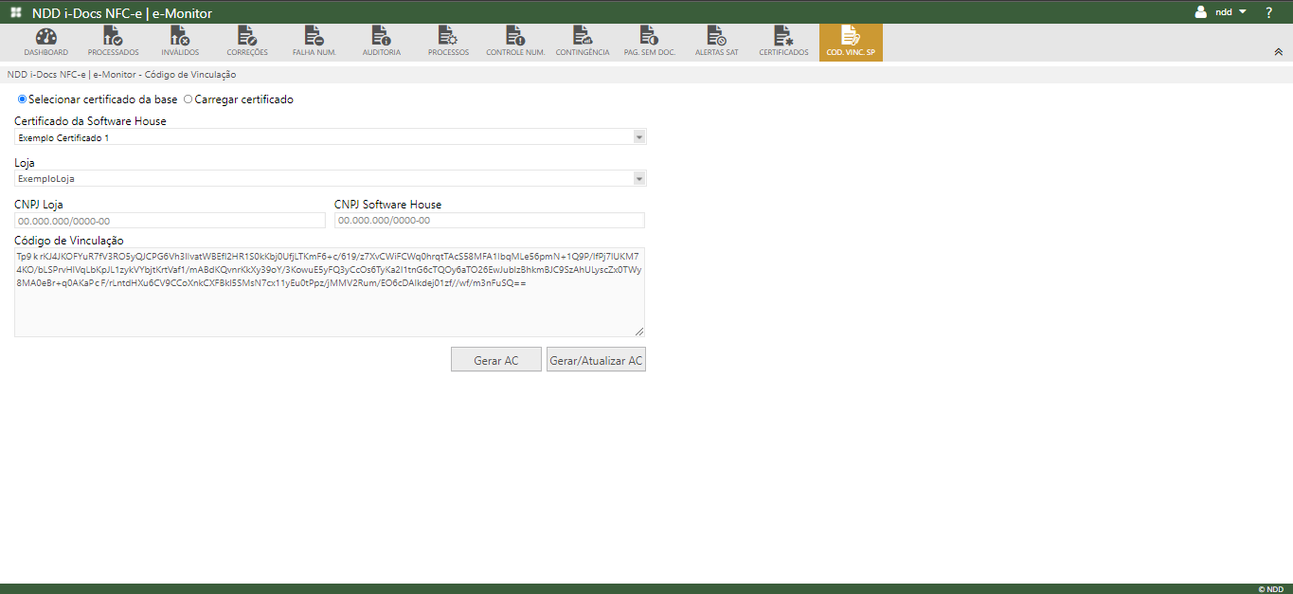Click the breadcrumb 'Código de Vinculação' text
This screenshot has width=1293, height=594.
[190, 74]
